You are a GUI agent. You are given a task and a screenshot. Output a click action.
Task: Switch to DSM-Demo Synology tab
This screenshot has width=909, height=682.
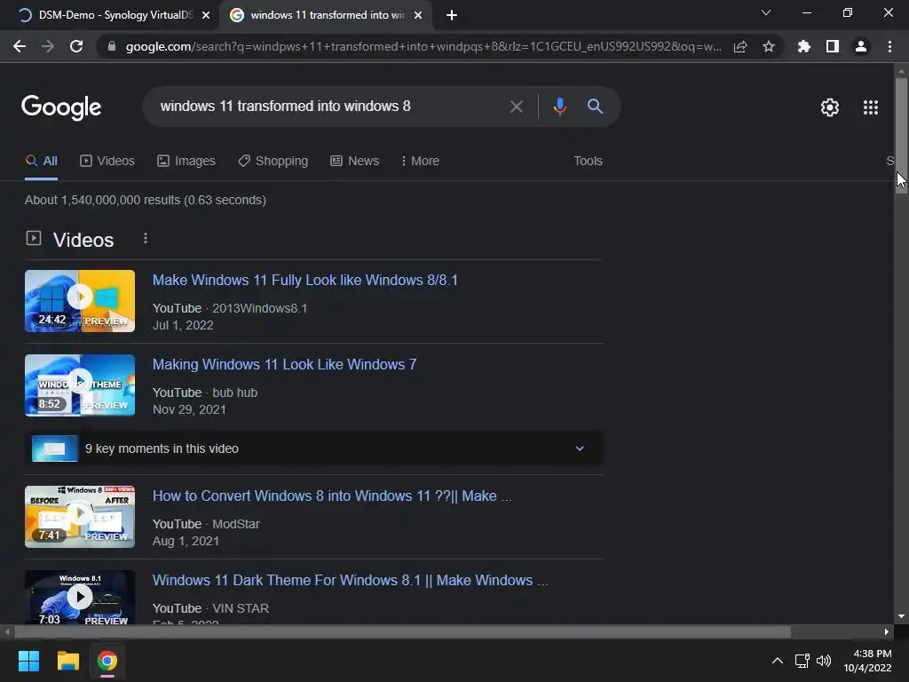point(109,16)
